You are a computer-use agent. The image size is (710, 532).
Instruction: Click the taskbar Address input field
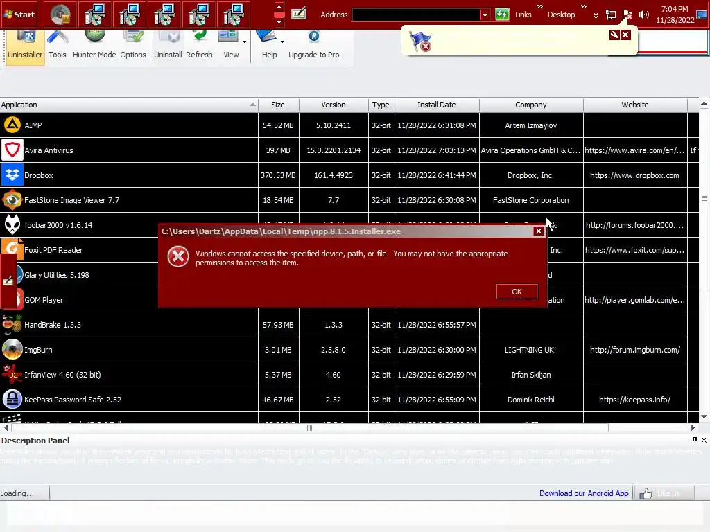(x=416, y=15)
